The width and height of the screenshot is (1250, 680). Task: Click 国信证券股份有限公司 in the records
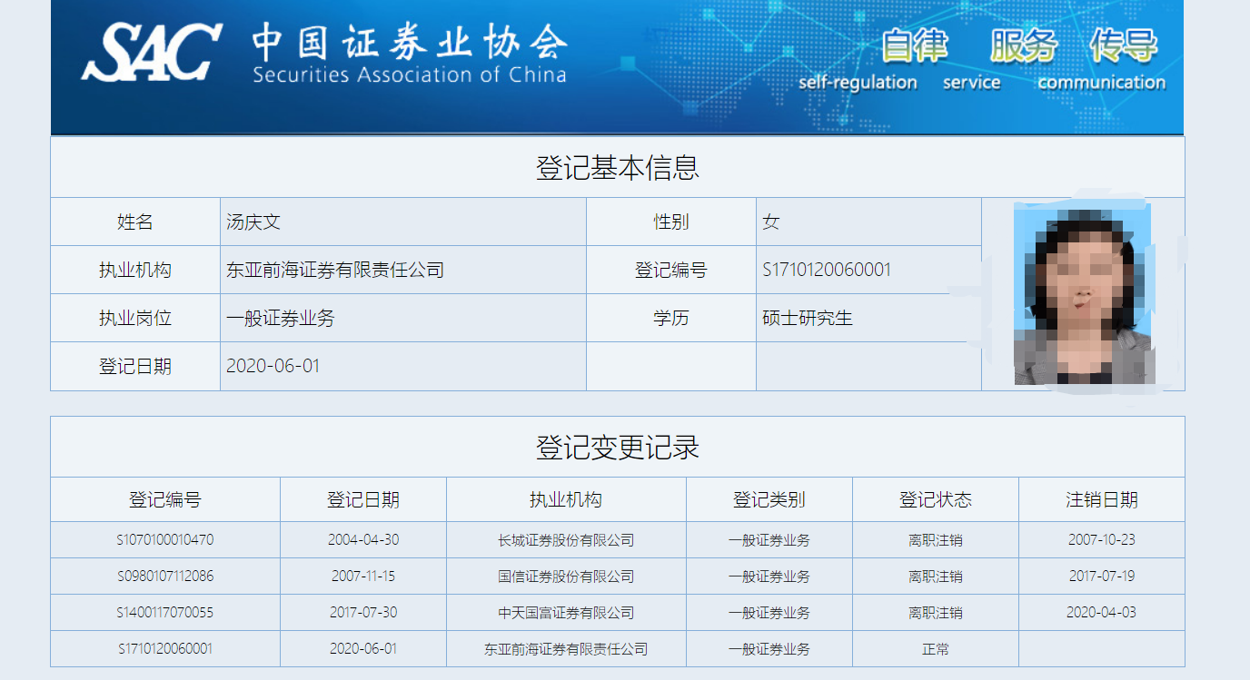tap(566, 577)
